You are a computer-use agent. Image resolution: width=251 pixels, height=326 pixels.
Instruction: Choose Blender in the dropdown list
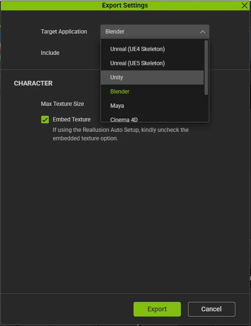point(152,92)
